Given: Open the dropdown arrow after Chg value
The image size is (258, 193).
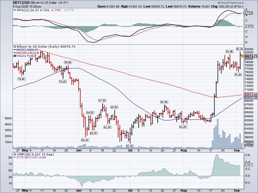Looking at the screenshot, I should point(242,6).
